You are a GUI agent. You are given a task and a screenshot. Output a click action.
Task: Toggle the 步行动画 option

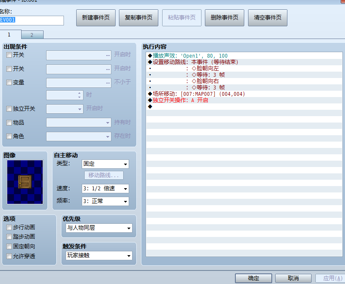(9, 228)
